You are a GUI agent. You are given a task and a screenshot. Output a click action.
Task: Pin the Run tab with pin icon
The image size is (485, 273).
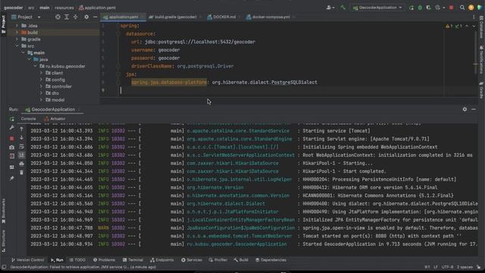tap(12, 178)
